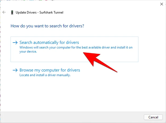Close the Update Drivers dialog
166x123 pixels.
pos(162,4)
